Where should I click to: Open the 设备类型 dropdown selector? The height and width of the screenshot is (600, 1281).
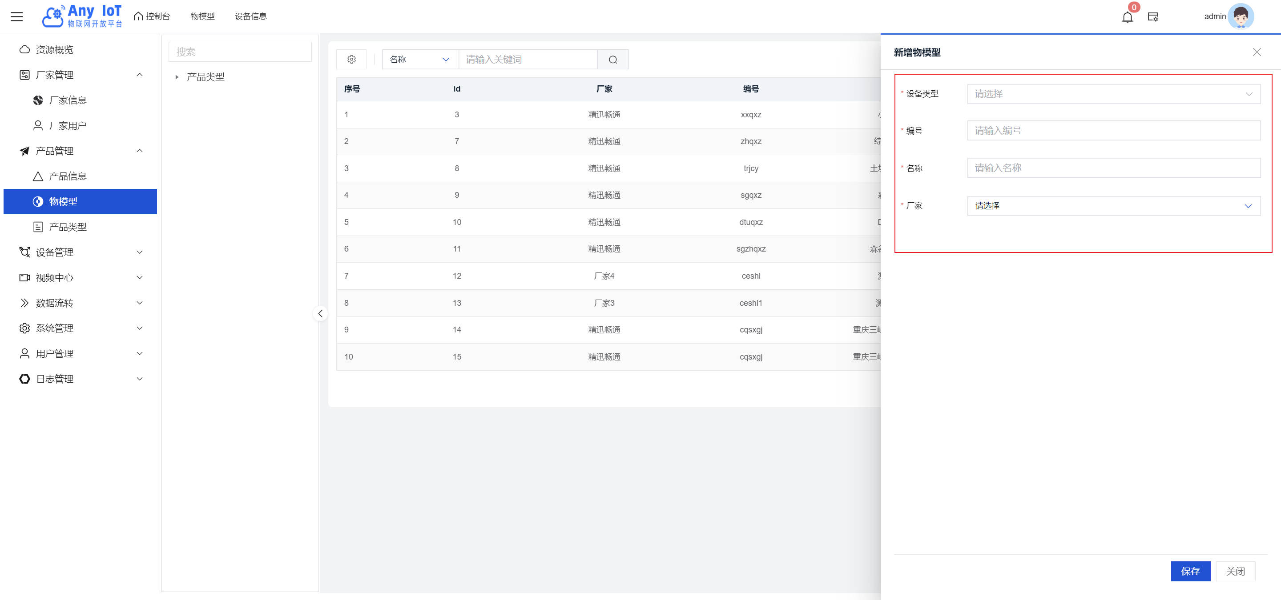(x=1113, y=94)
